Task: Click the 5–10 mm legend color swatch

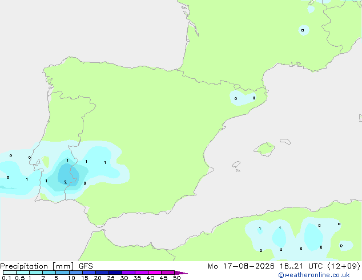Action: click(63, 273)
